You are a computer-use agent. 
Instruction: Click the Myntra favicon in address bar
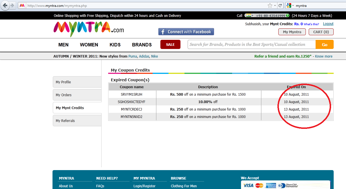pyautogui.click(x=22, y=5)
